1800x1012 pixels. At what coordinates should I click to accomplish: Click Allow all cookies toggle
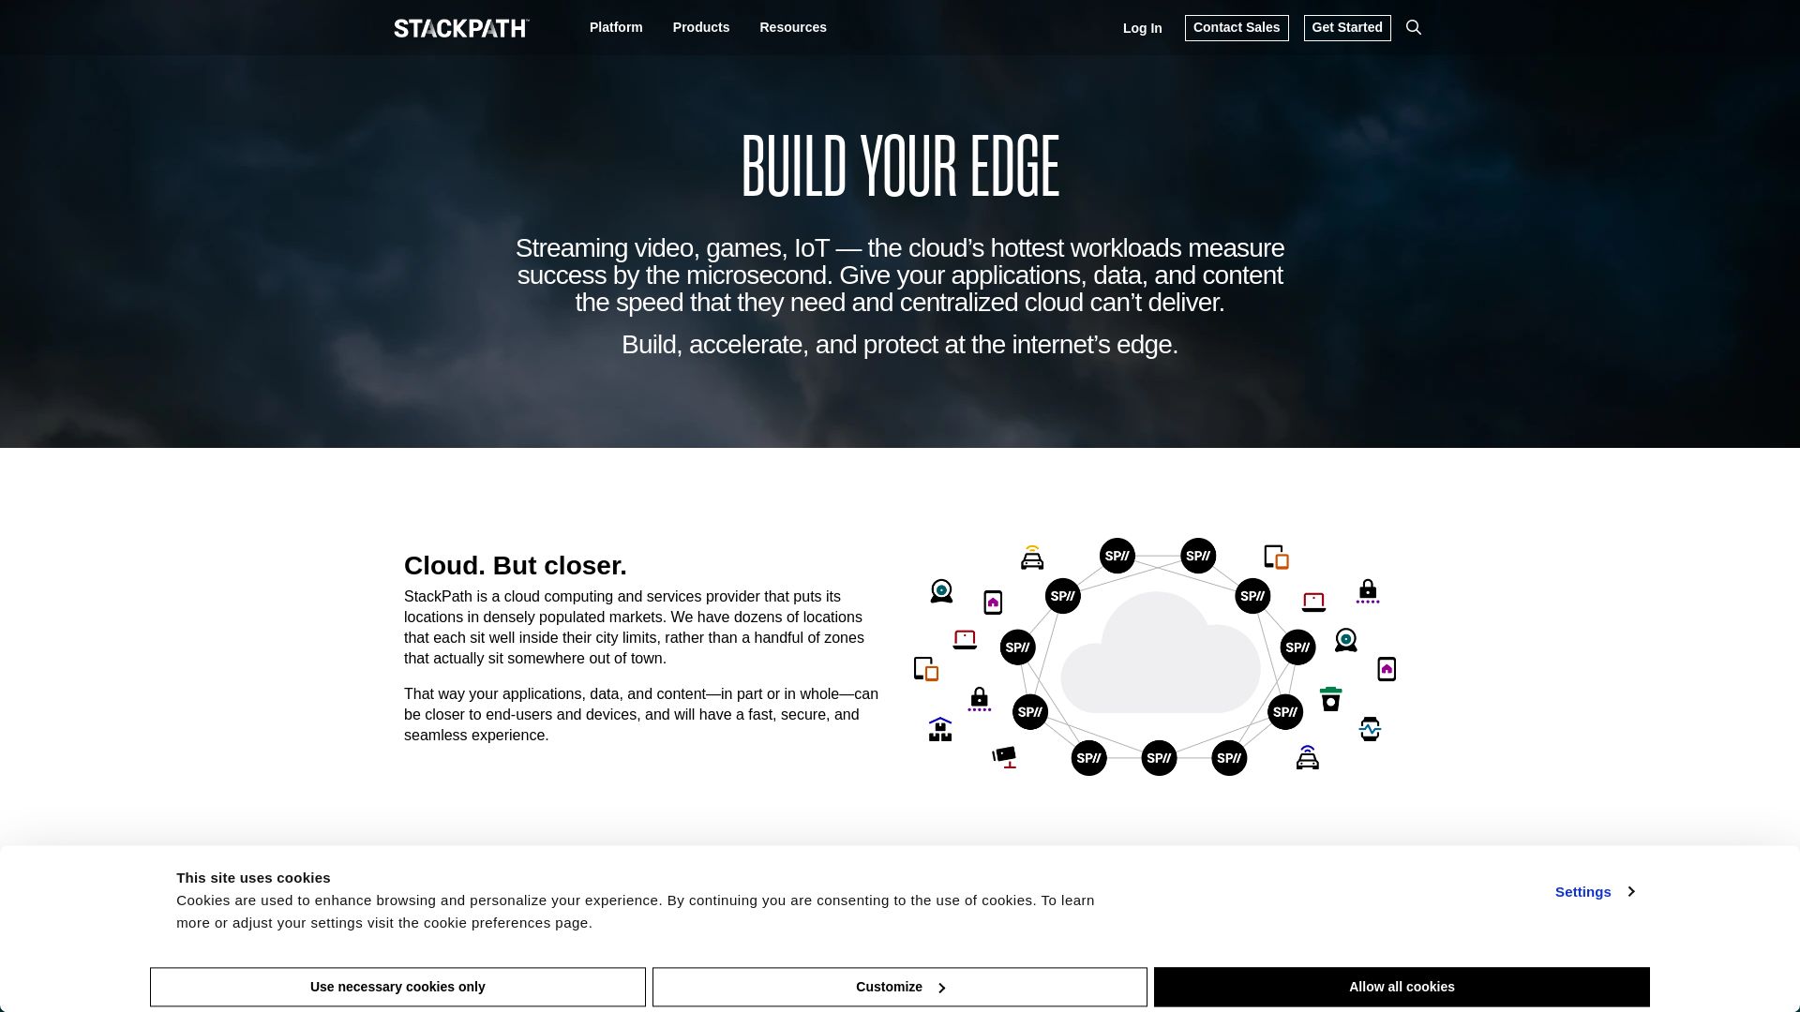pyautogui.click(x=1401, y=986)
